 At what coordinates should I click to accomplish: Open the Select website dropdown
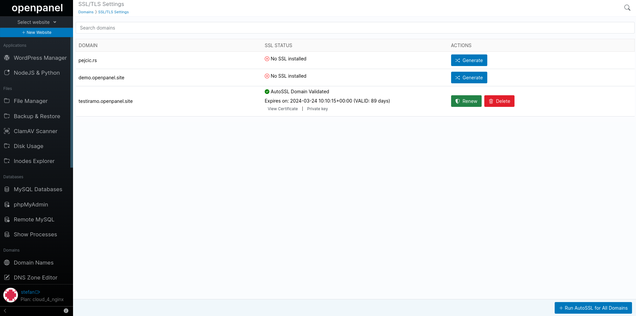(37, 22)
